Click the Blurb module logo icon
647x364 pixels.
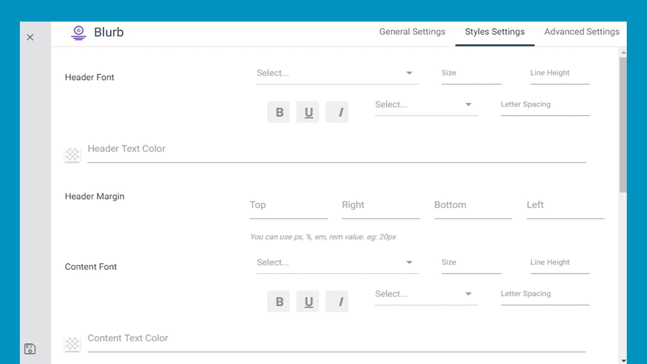[x=79, y=33]
